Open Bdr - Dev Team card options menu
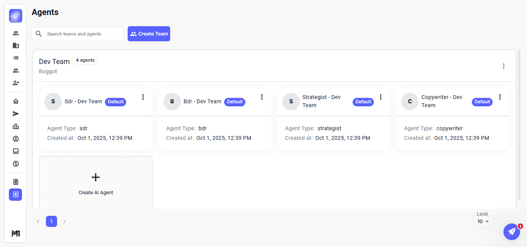This screenshot has width=527, height=247. pos(262,97)
